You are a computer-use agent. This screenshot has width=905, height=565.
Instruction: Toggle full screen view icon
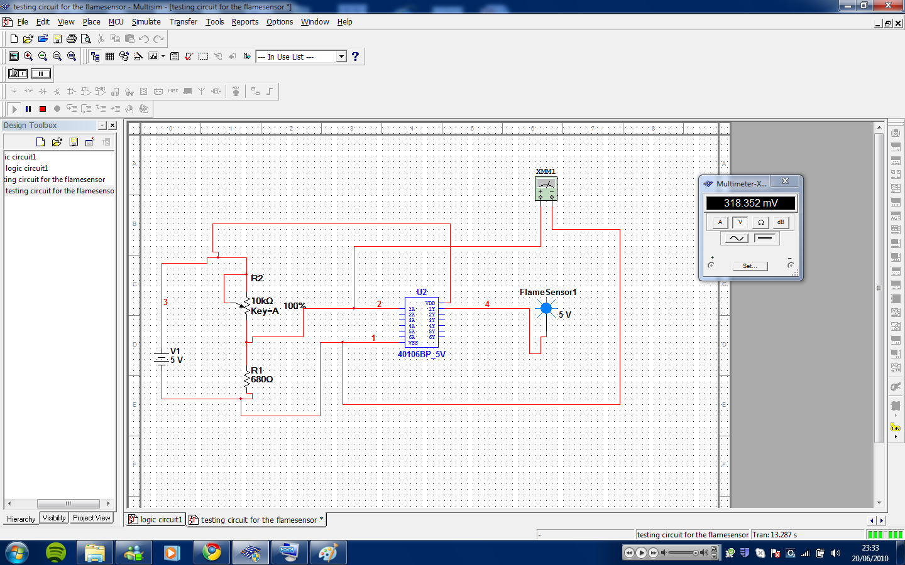click(x=14, y=56)
